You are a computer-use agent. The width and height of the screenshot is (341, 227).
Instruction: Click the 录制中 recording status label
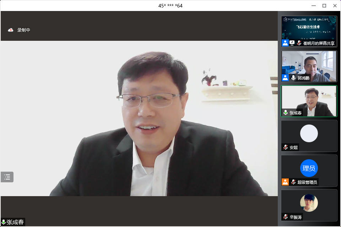pos(24,30)
